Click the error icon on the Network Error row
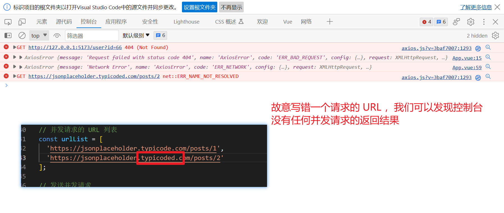The image size is (504, 213). [6, 66]
